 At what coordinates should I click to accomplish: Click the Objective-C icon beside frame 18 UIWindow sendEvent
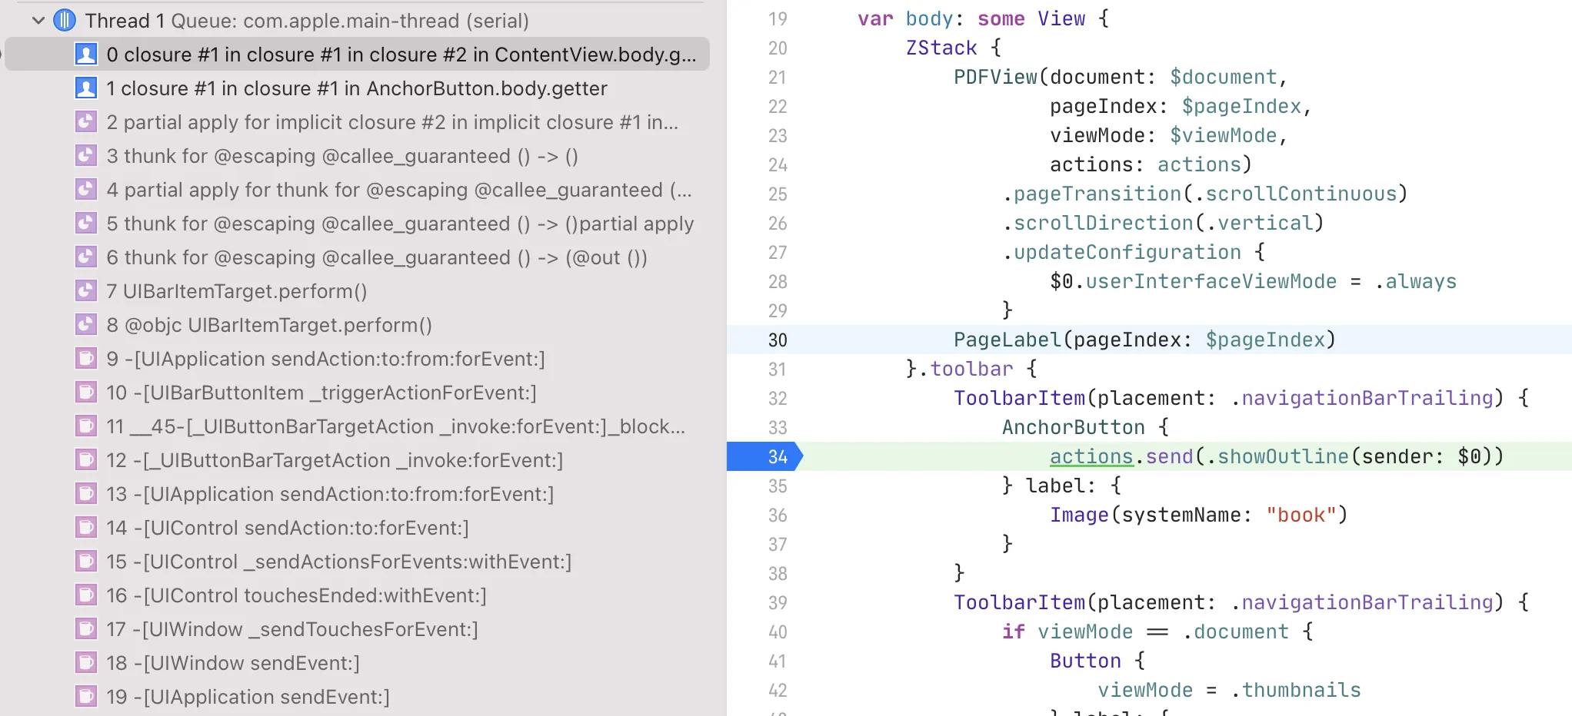pyautogui.click(x=87, y=663)
